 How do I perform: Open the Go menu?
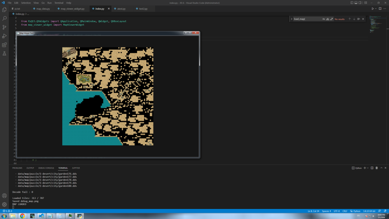coord(43,3)
